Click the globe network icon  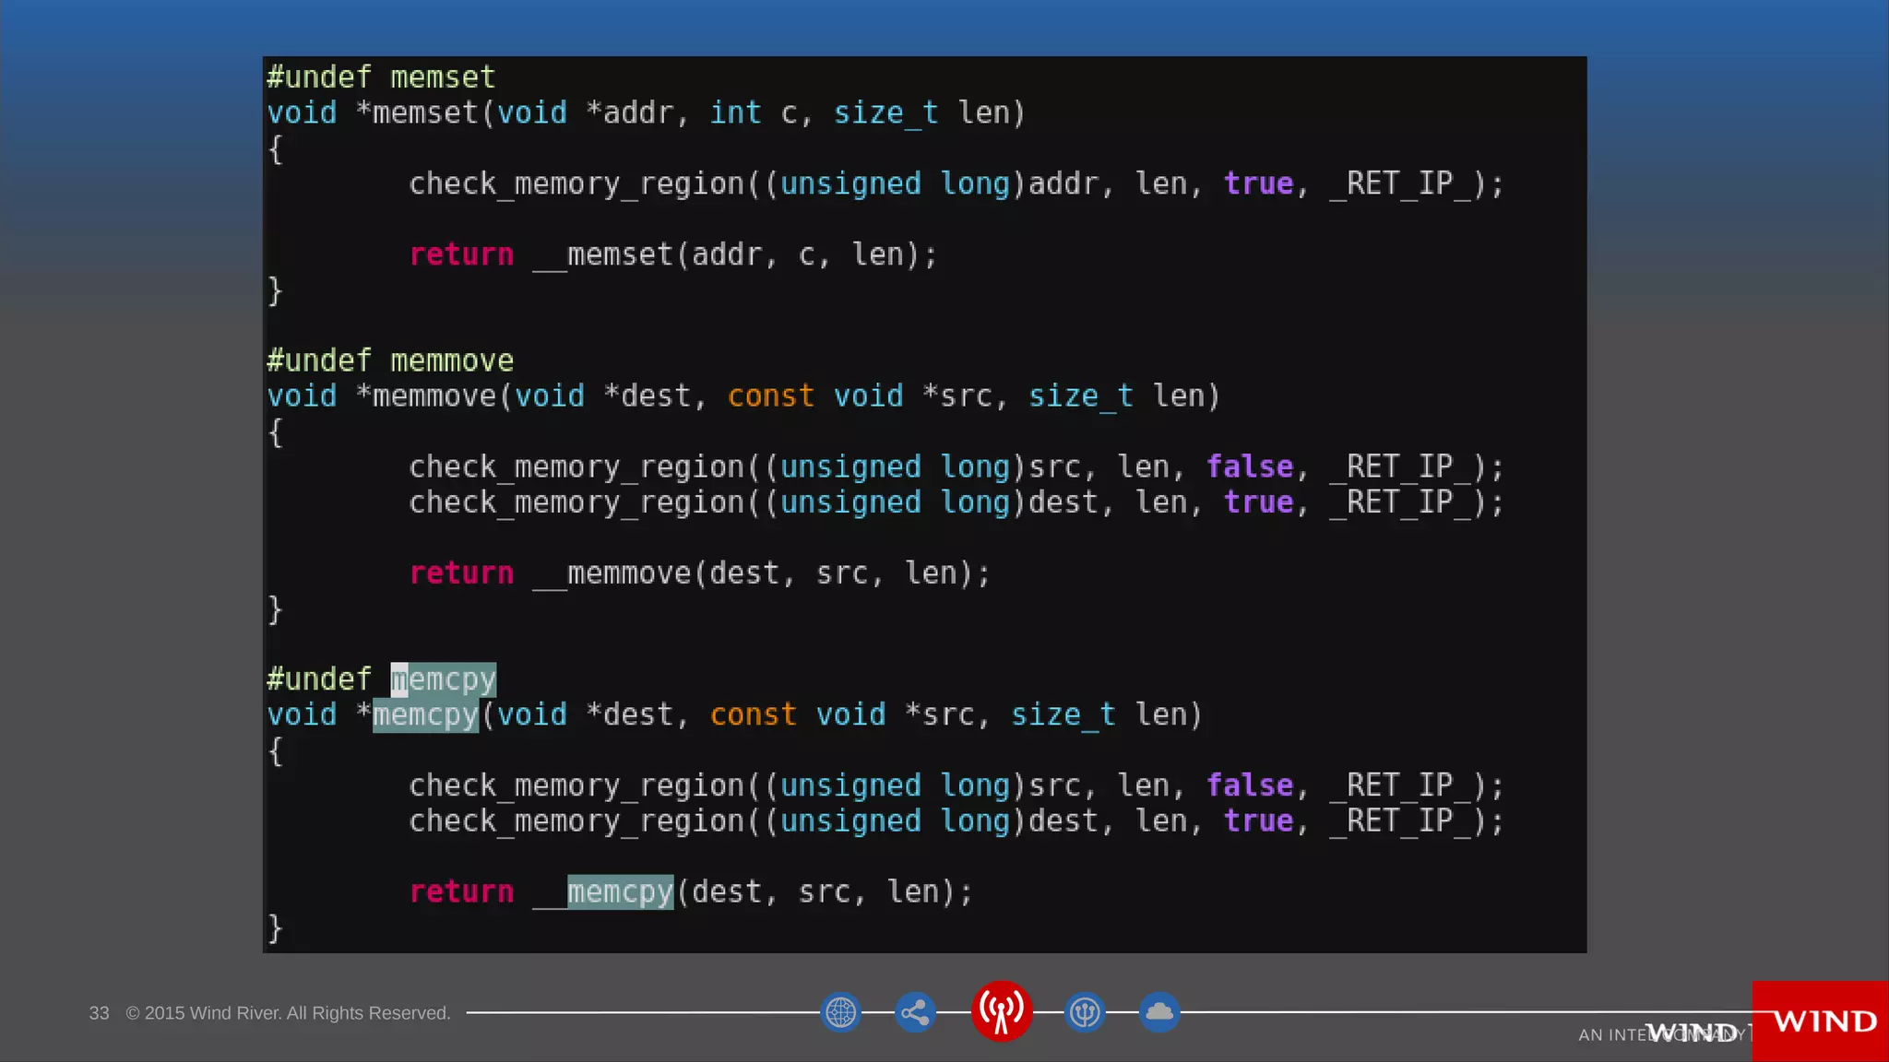click(840, 1012)
